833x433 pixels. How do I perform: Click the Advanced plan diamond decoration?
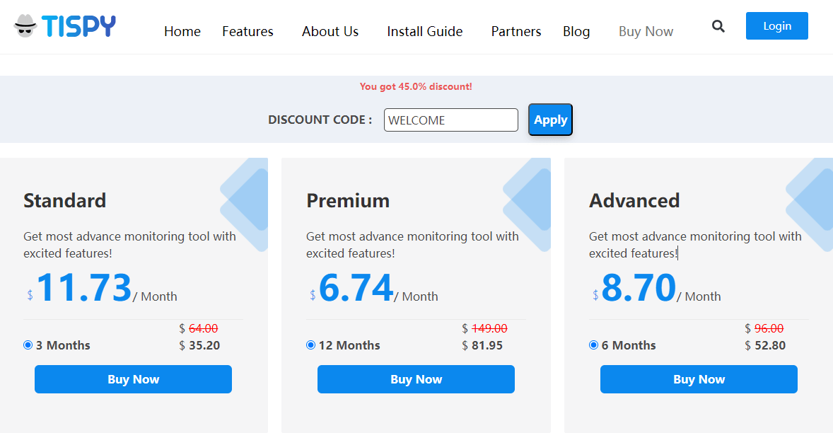[810, 203]
